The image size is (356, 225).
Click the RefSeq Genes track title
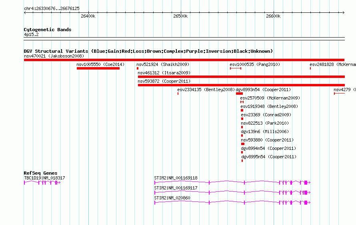click(x=40, y=173)
